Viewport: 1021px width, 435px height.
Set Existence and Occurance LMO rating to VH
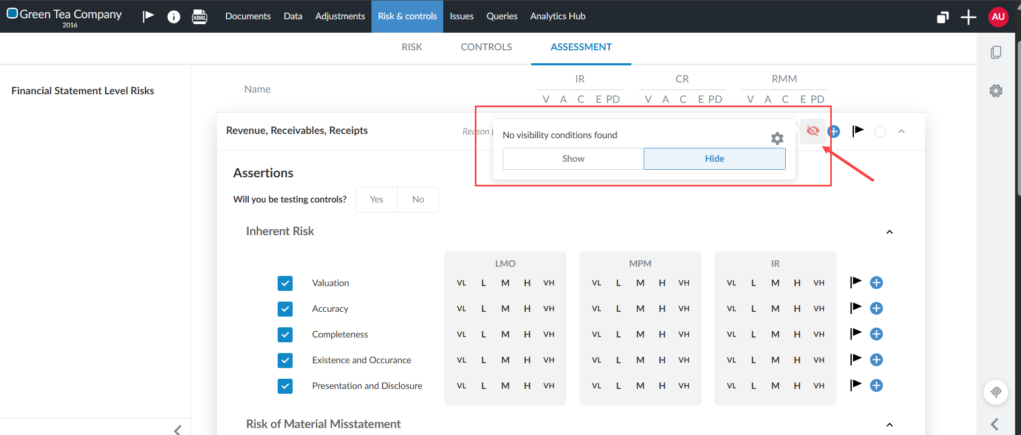(549, 360)
